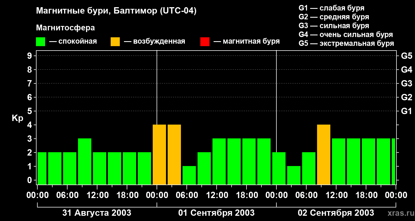Click the 'G4 — очень сильная буря' legend line
415x221 pixels.
point(346,35)
